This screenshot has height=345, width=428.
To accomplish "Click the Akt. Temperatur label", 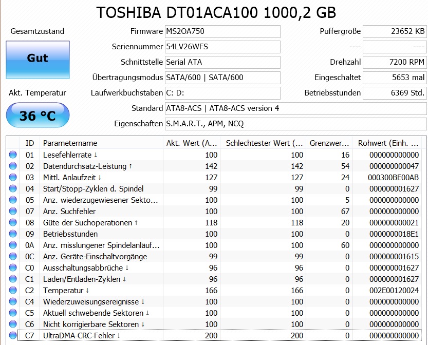I will [x=38, y=93].
